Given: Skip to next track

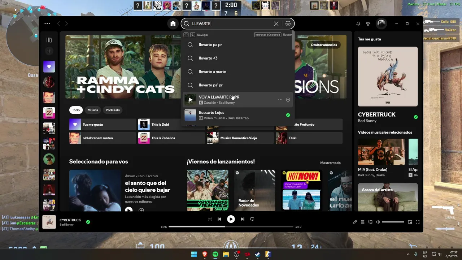Looking at the screenshot, I should point(243,219).
